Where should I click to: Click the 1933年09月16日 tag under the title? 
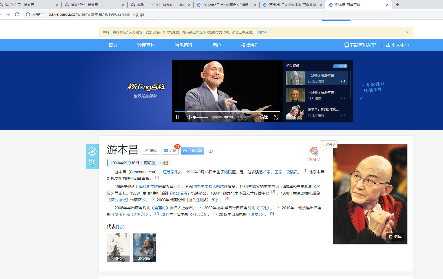[x=125, y=163]
